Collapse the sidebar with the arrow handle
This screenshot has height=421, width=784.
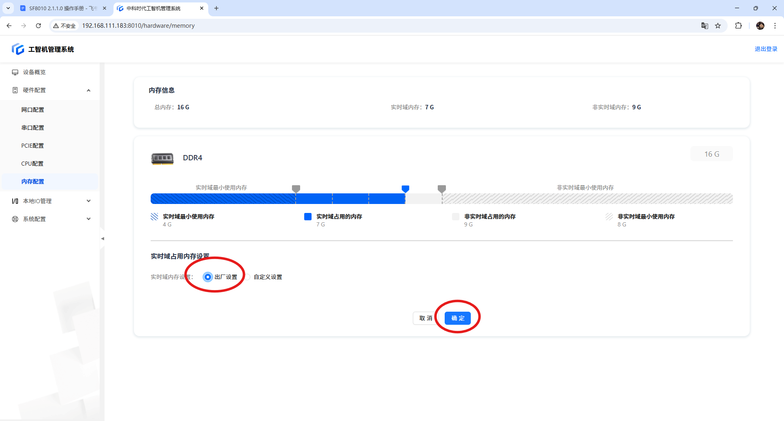[102, 238]
